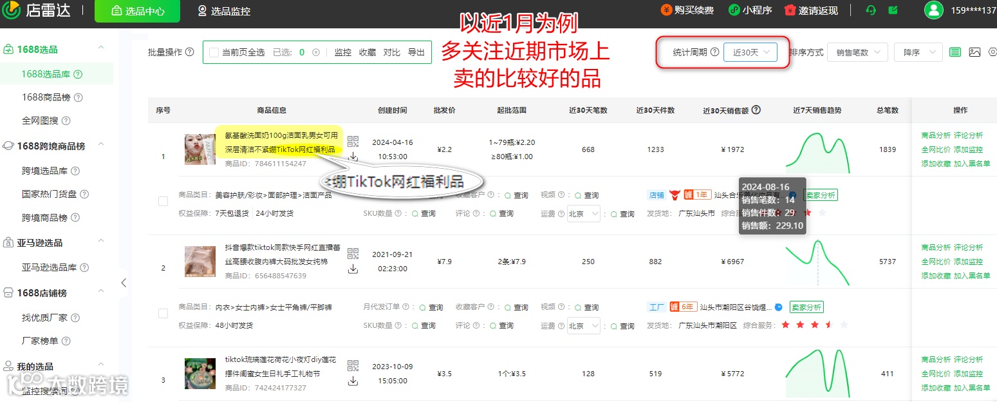The height and width of the screenshot is (402, 997).
Task: Collapse the 1688选品 sidebar group
Action: pos(100,49)
